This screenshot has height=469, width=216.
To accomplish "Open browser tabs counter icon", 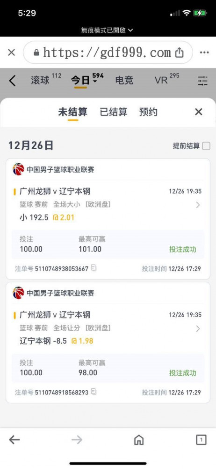I will [201, 440].
